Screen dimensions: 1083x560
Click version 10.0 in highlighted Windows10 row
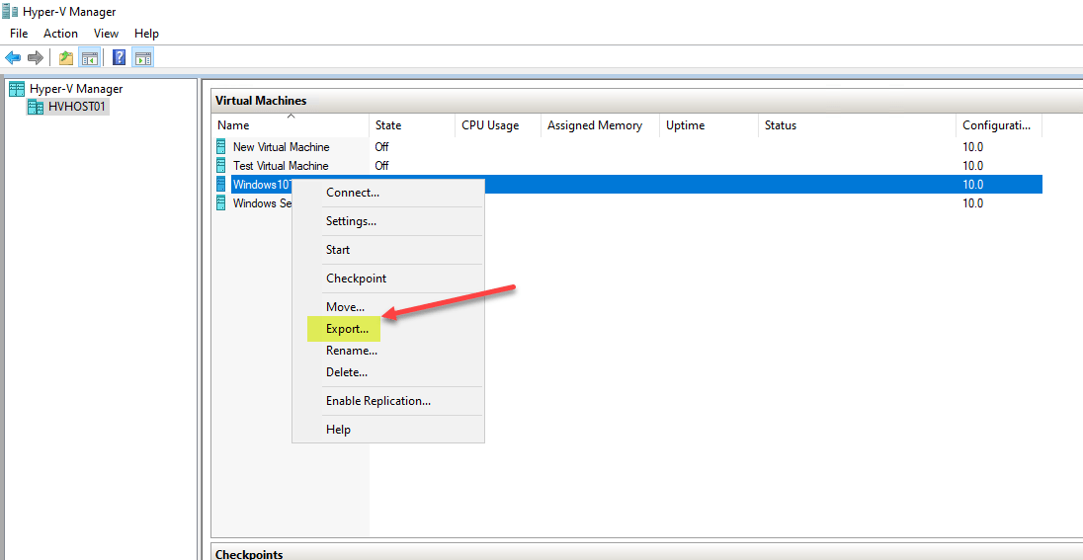tap(972, 185)
